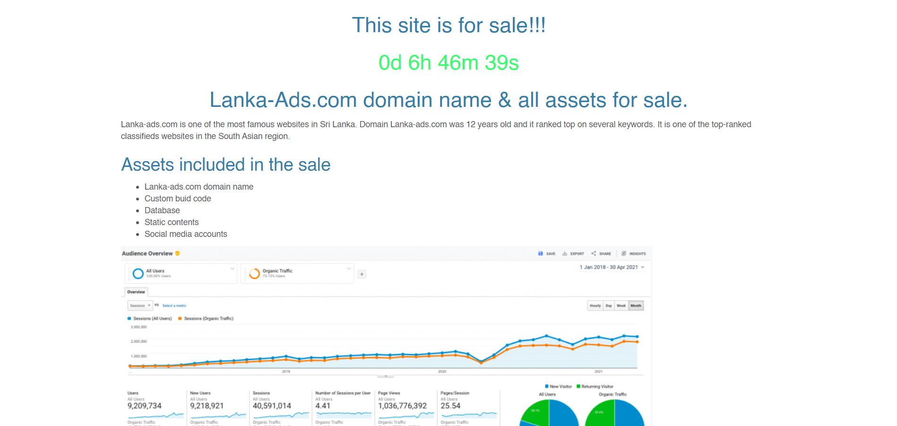Select the Hourly granularity button
The height and width of the screenshot is (426, 897).
(595, 305)
